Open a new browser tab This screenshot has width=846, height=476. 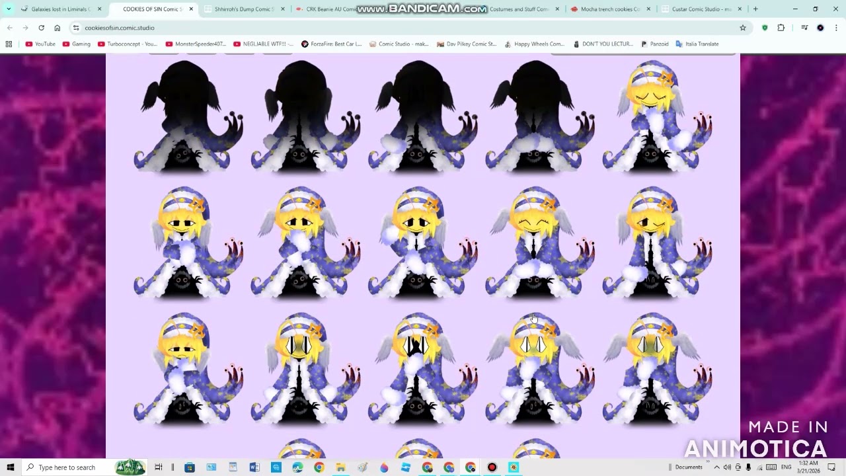755,9
